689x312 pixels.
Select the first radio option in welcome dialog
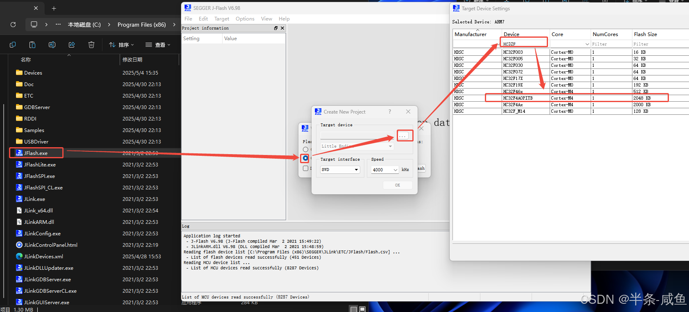click(x=305, y=149)
